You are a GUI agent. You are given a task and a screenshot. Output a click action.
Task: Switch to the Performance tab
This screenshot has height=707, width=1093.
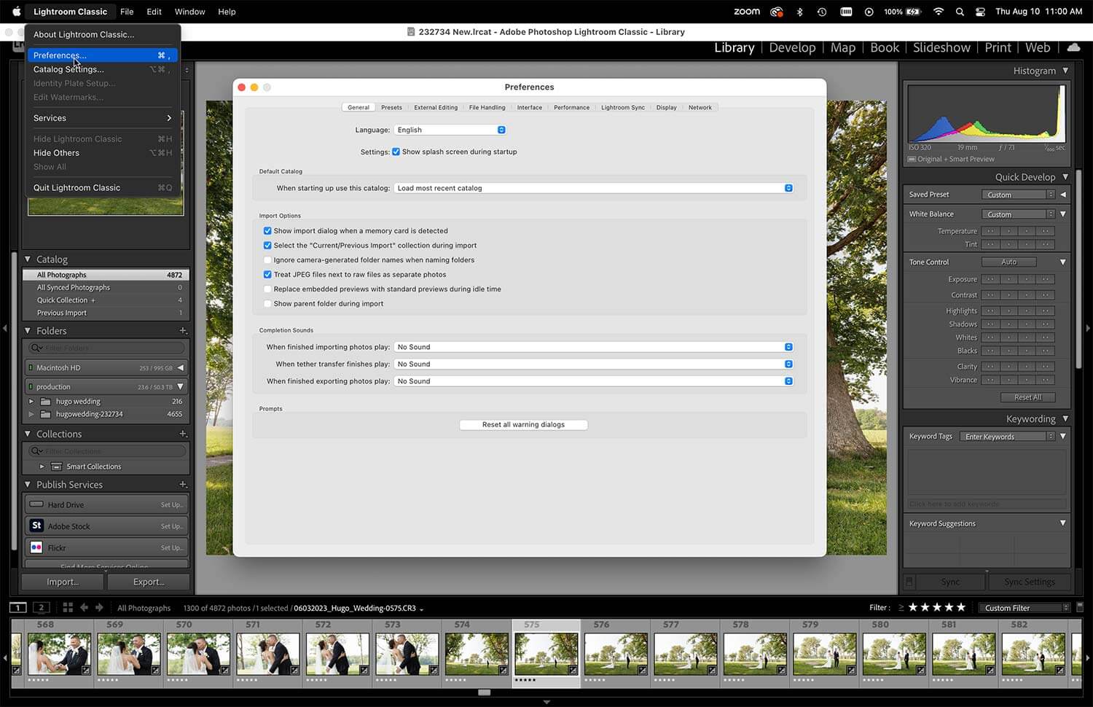[571, 107]
